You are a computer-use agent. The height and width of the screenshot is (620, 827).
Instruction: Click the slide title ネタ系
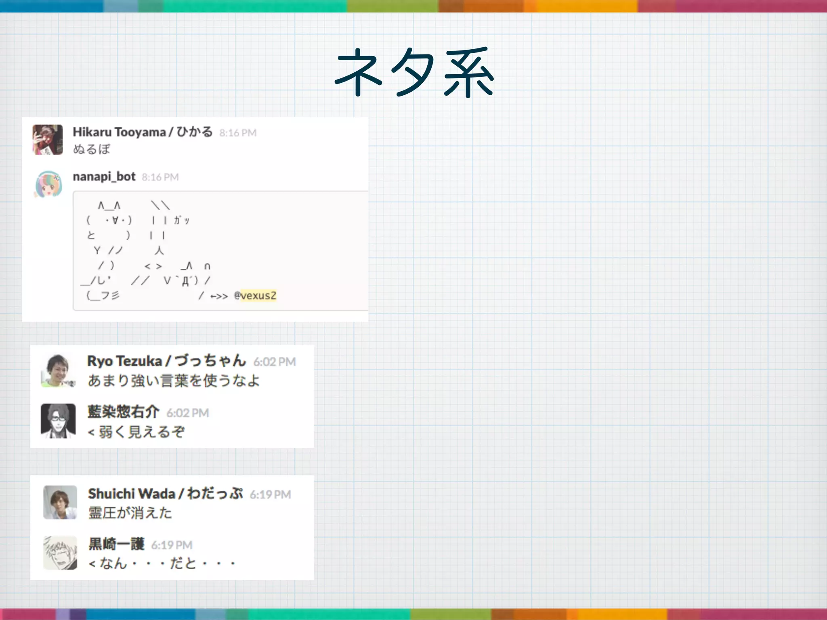[414, 72]
